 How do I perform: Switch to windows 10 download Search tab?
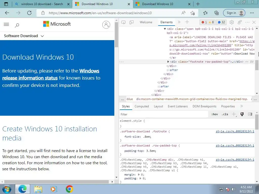[42, 4]
